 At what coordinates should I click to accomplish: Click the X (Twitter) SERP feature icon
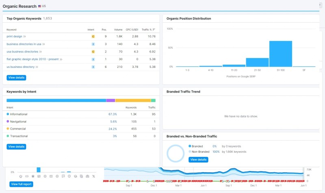94,176
